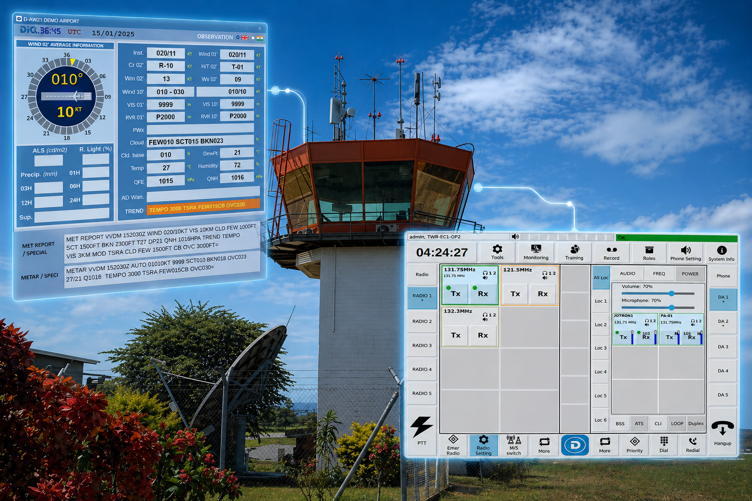This screenshot has width=752, height=501.
Task: Select the Loc 1 tab
Action: point(601,301)
